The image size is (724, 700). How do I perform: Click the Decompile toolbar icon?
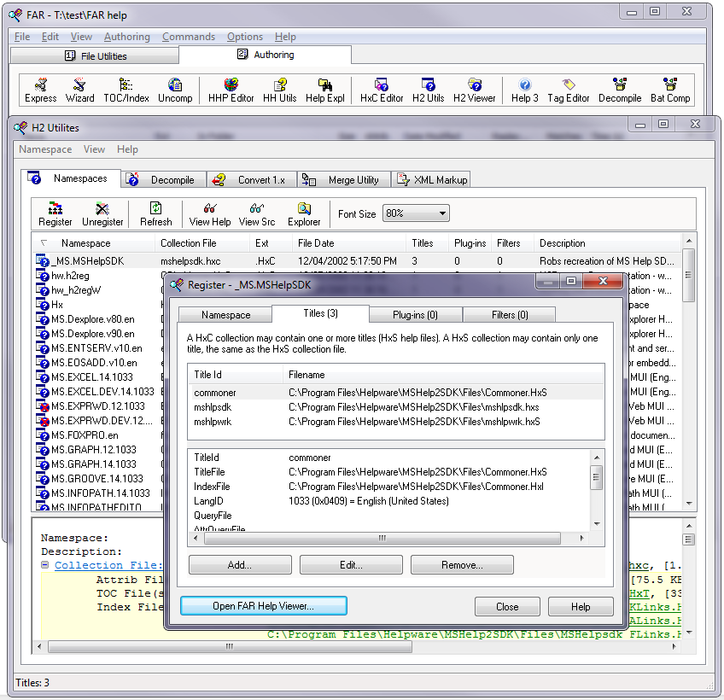pos(619,90)
